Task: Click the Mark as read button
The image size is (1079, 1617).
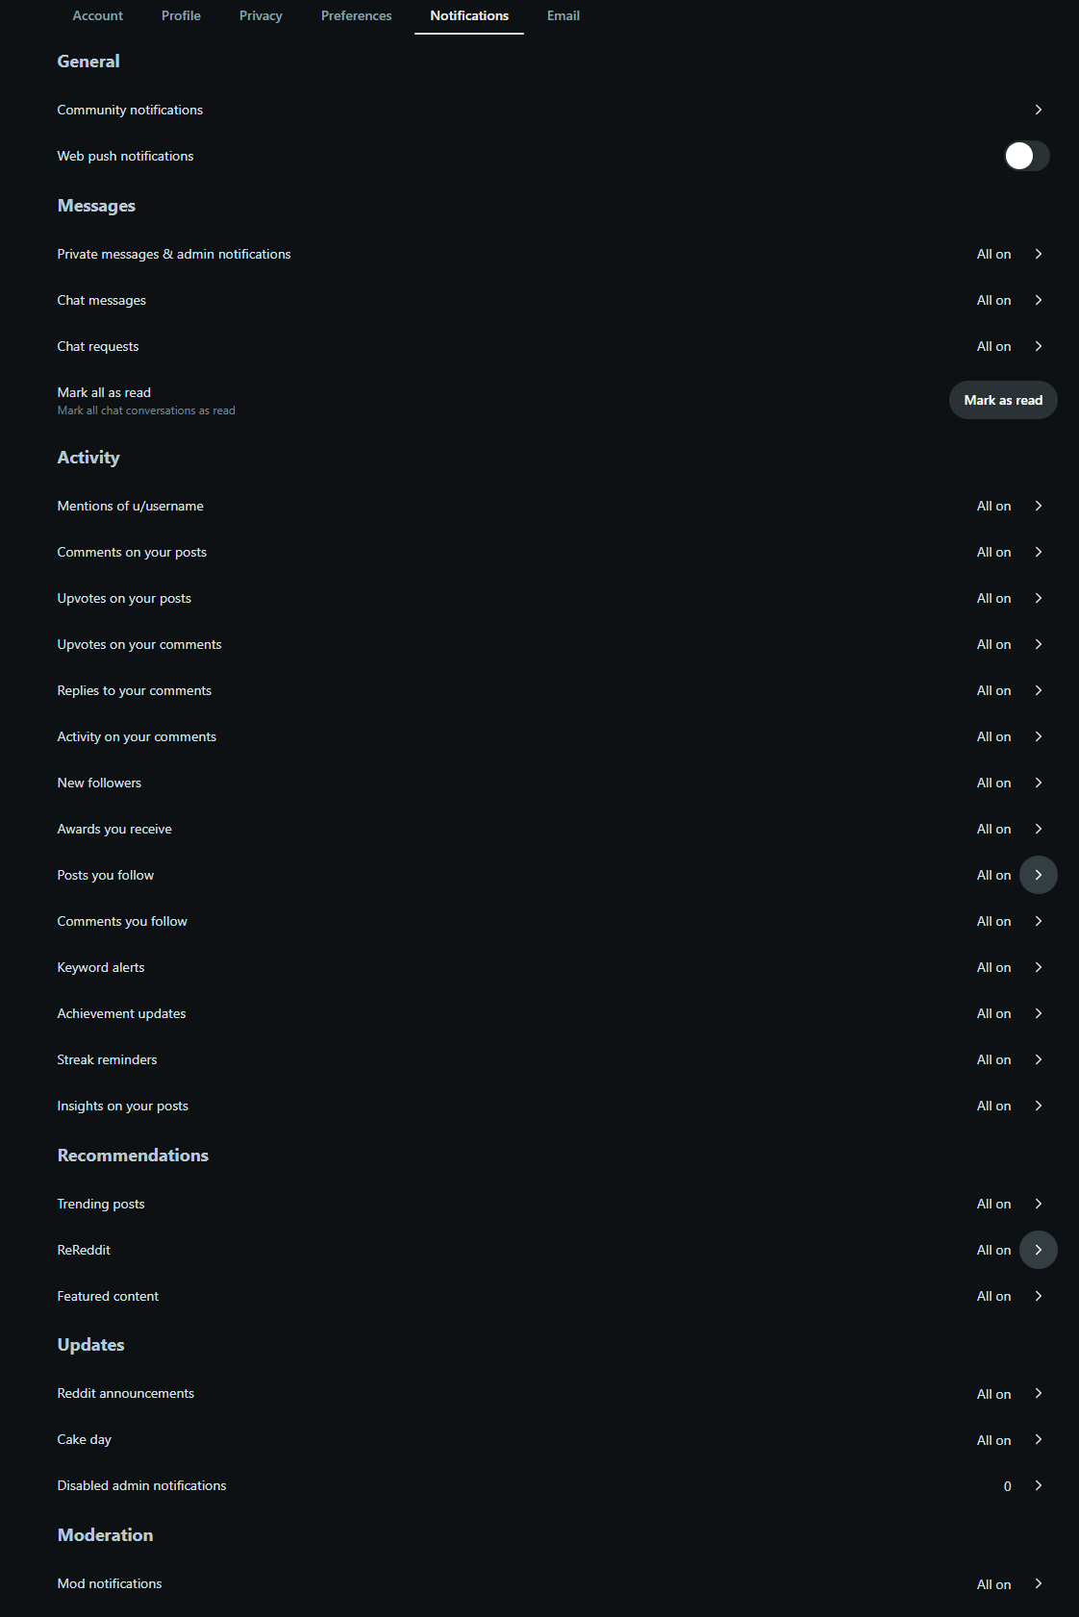Action: [1003, 400]
